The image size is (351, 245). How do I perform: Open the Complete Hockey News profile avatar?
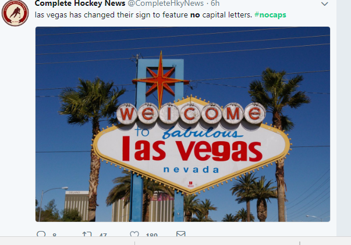pos(15,13)
